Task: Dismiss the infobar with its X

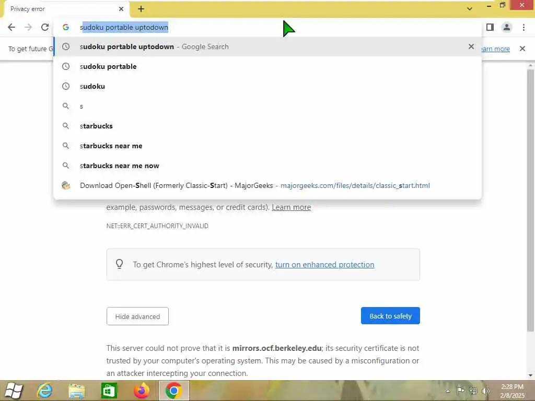Action: pos(522,49)
